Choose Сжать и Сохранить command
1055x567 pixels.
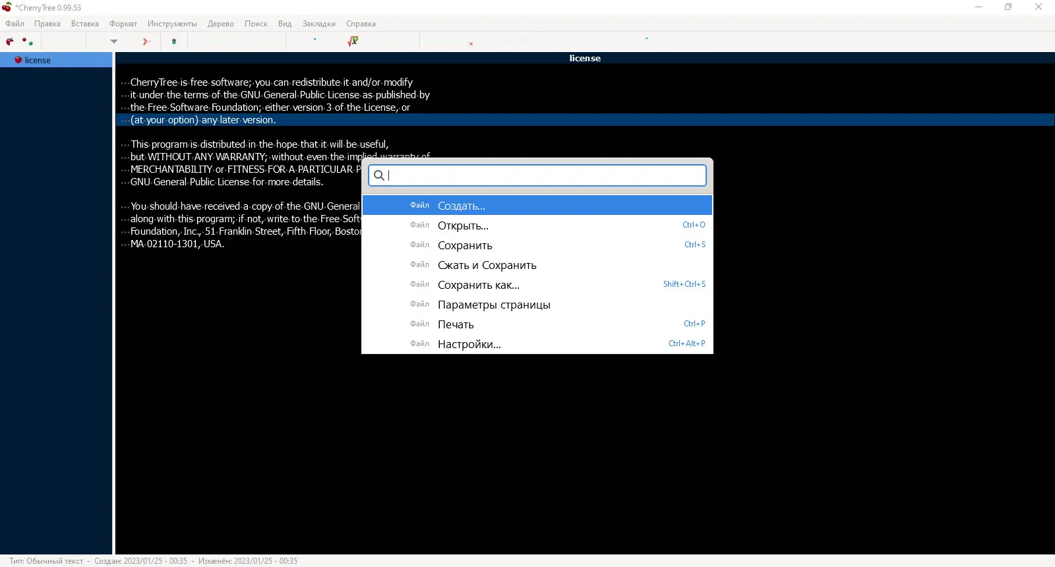click(x=537, y=264)
